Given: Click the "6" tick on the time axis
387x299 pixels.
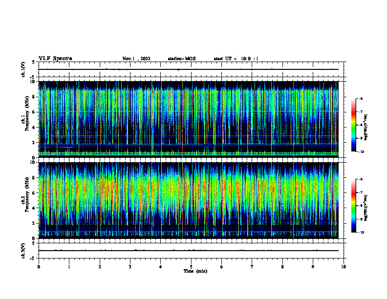Looking at the screenshot, I should [x=222, y=267].
